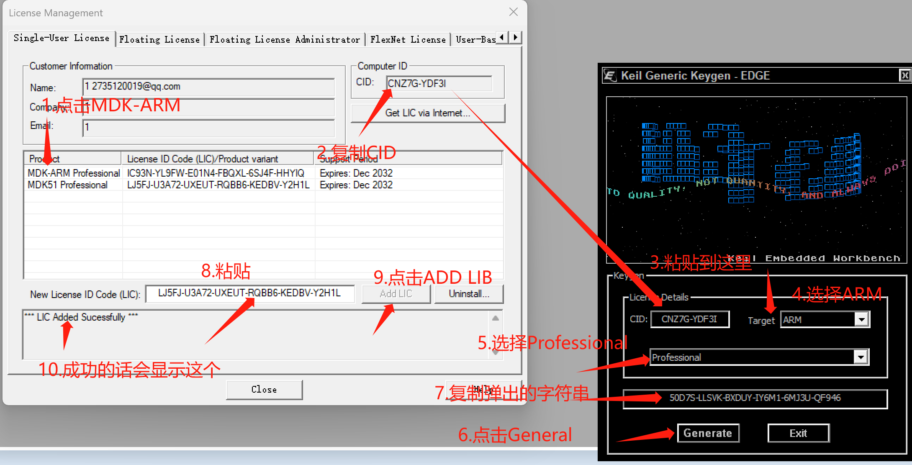Close the License Management dialog with X
Screen dimensions: 912x465
click(514, 12)
